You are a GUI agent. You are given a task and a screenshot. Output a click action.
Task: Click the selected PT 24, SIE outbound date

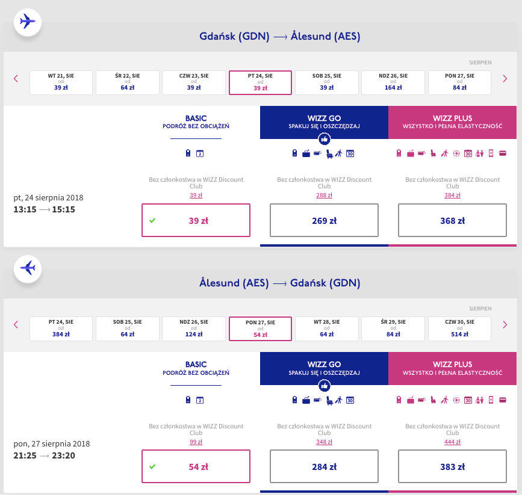[x=260, y=82]
